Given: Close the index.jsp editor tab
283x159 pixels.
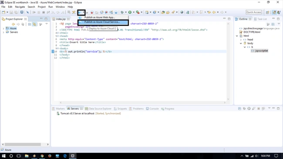Looking at the screenshot, I should pyautogui.click(x=68, y=19).
